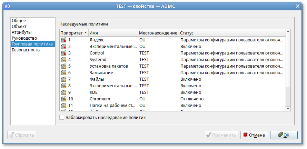Open the Безопасность tab

pyautogui.click(x=33, y=50)
